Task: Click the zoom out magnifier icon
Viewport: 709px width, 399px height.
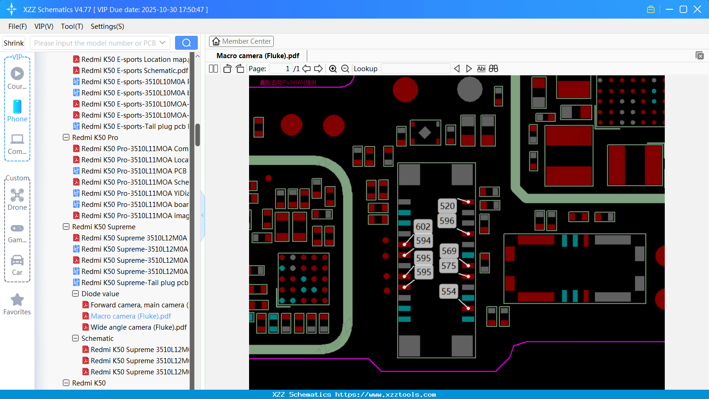Action: pos(345,69)
